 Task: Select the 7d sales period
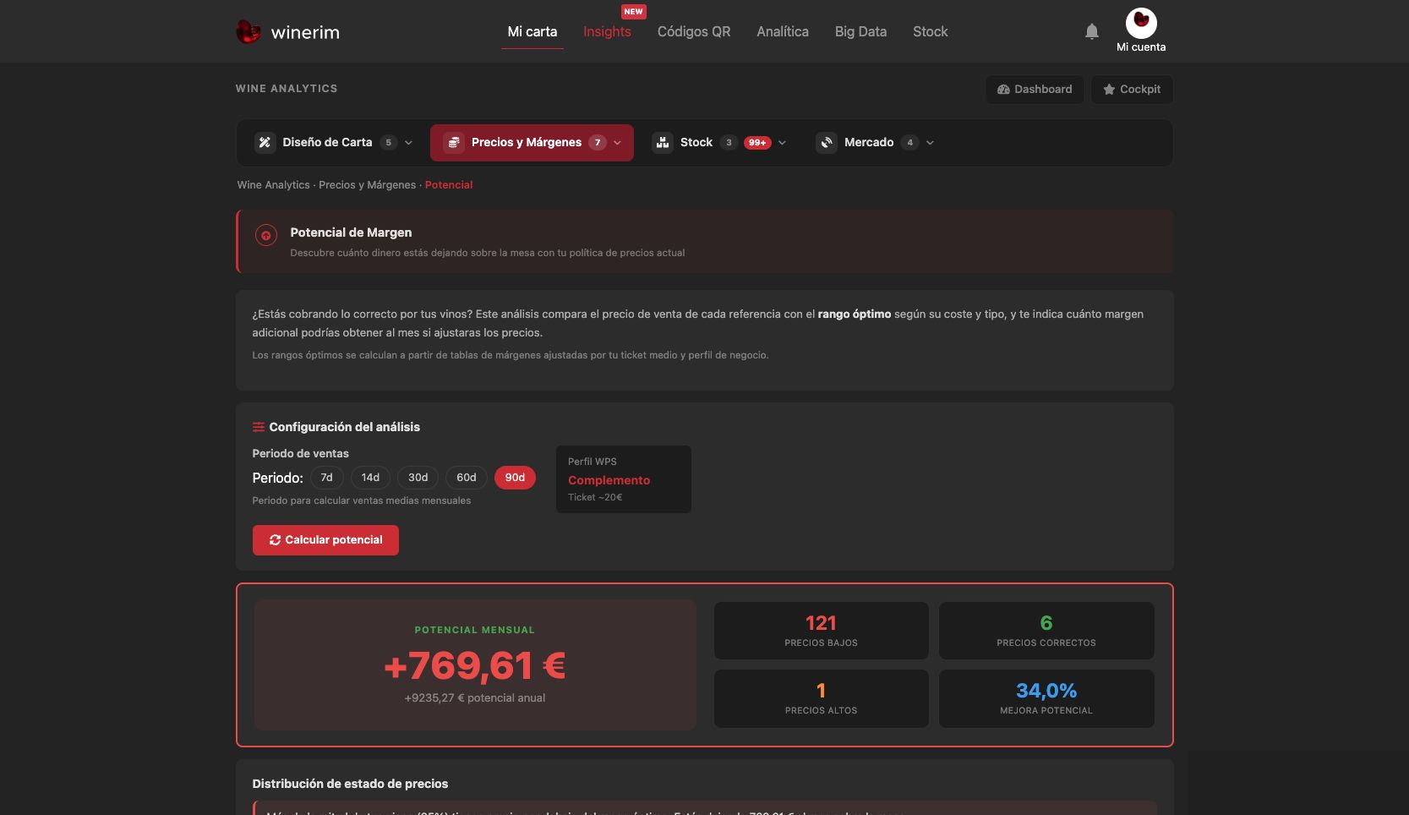pyautogui.click(x=326, y=478)
